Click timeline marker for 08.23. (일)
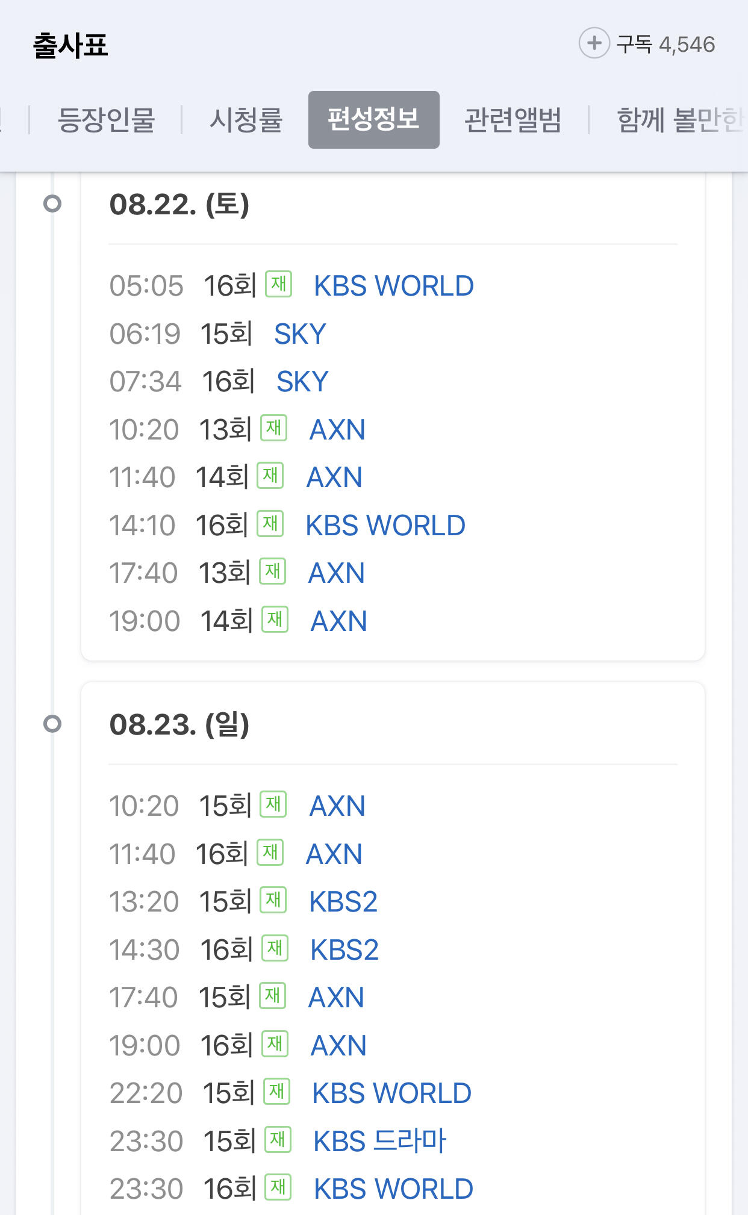 point(52,723)
